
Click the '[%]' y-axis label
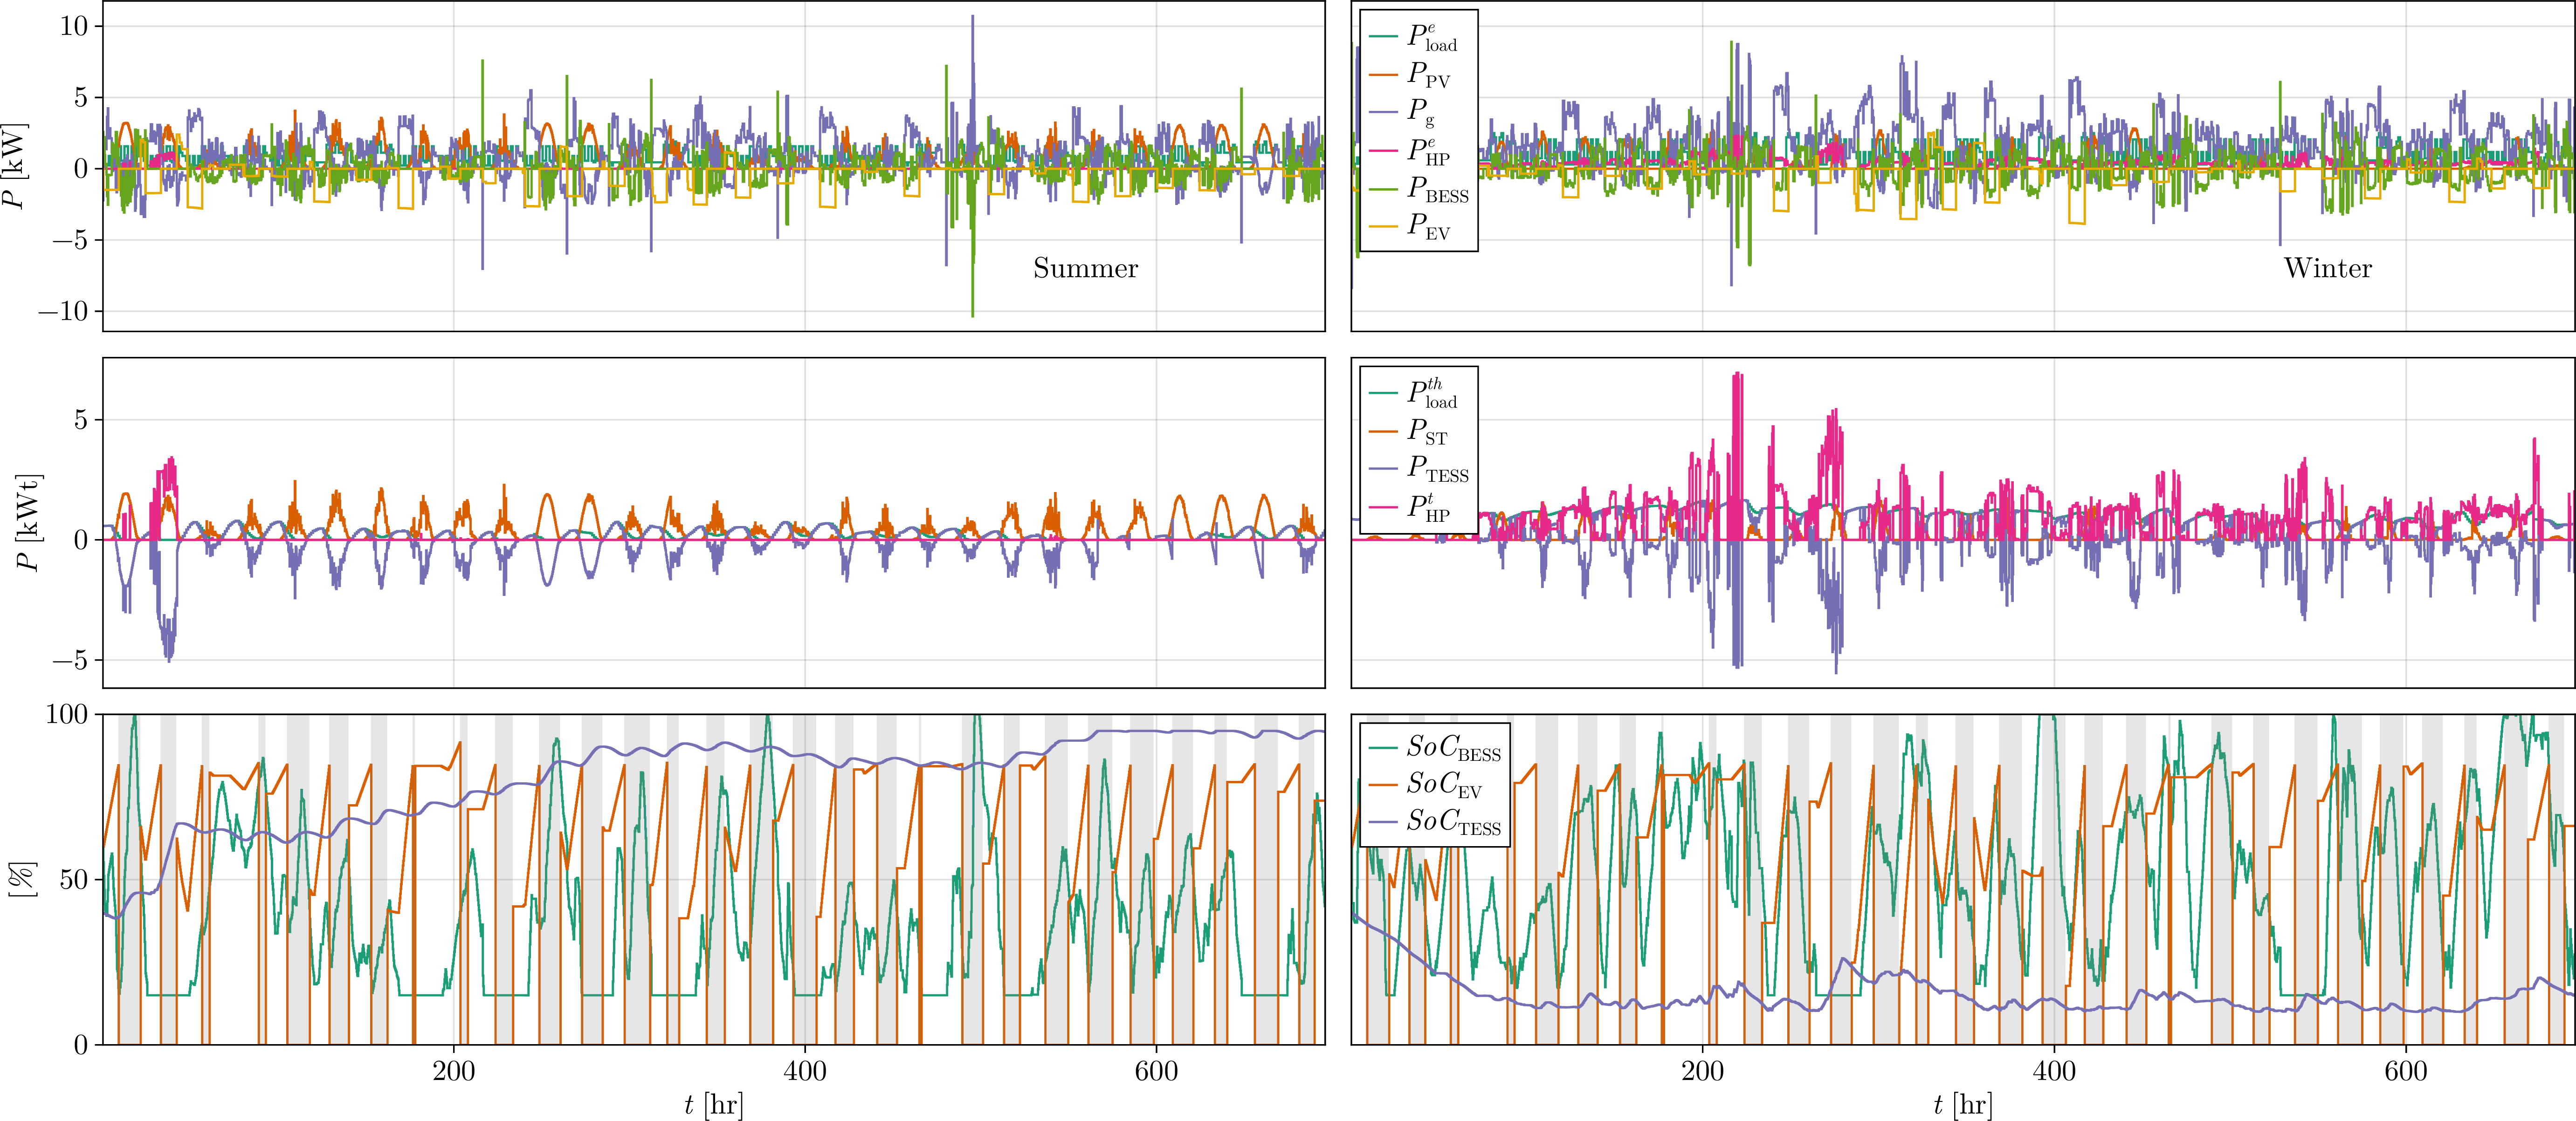point(23,879)
